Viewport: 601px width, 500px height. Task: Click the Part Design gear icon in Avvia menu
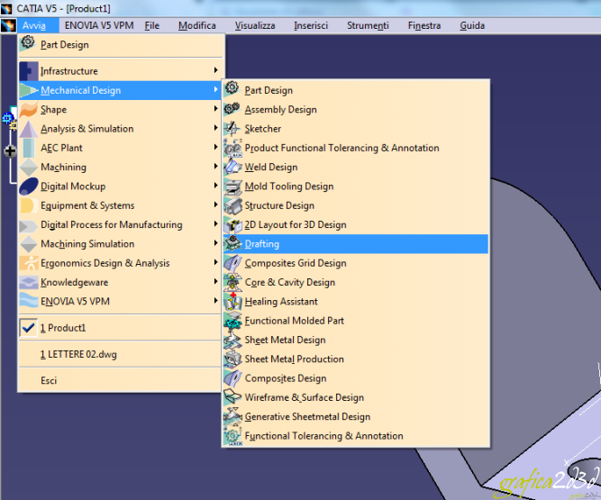click(28, 43)
